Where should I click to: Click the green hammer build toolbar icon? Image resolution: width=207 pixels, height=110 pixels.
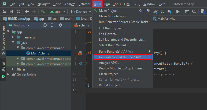click(43, 11)
